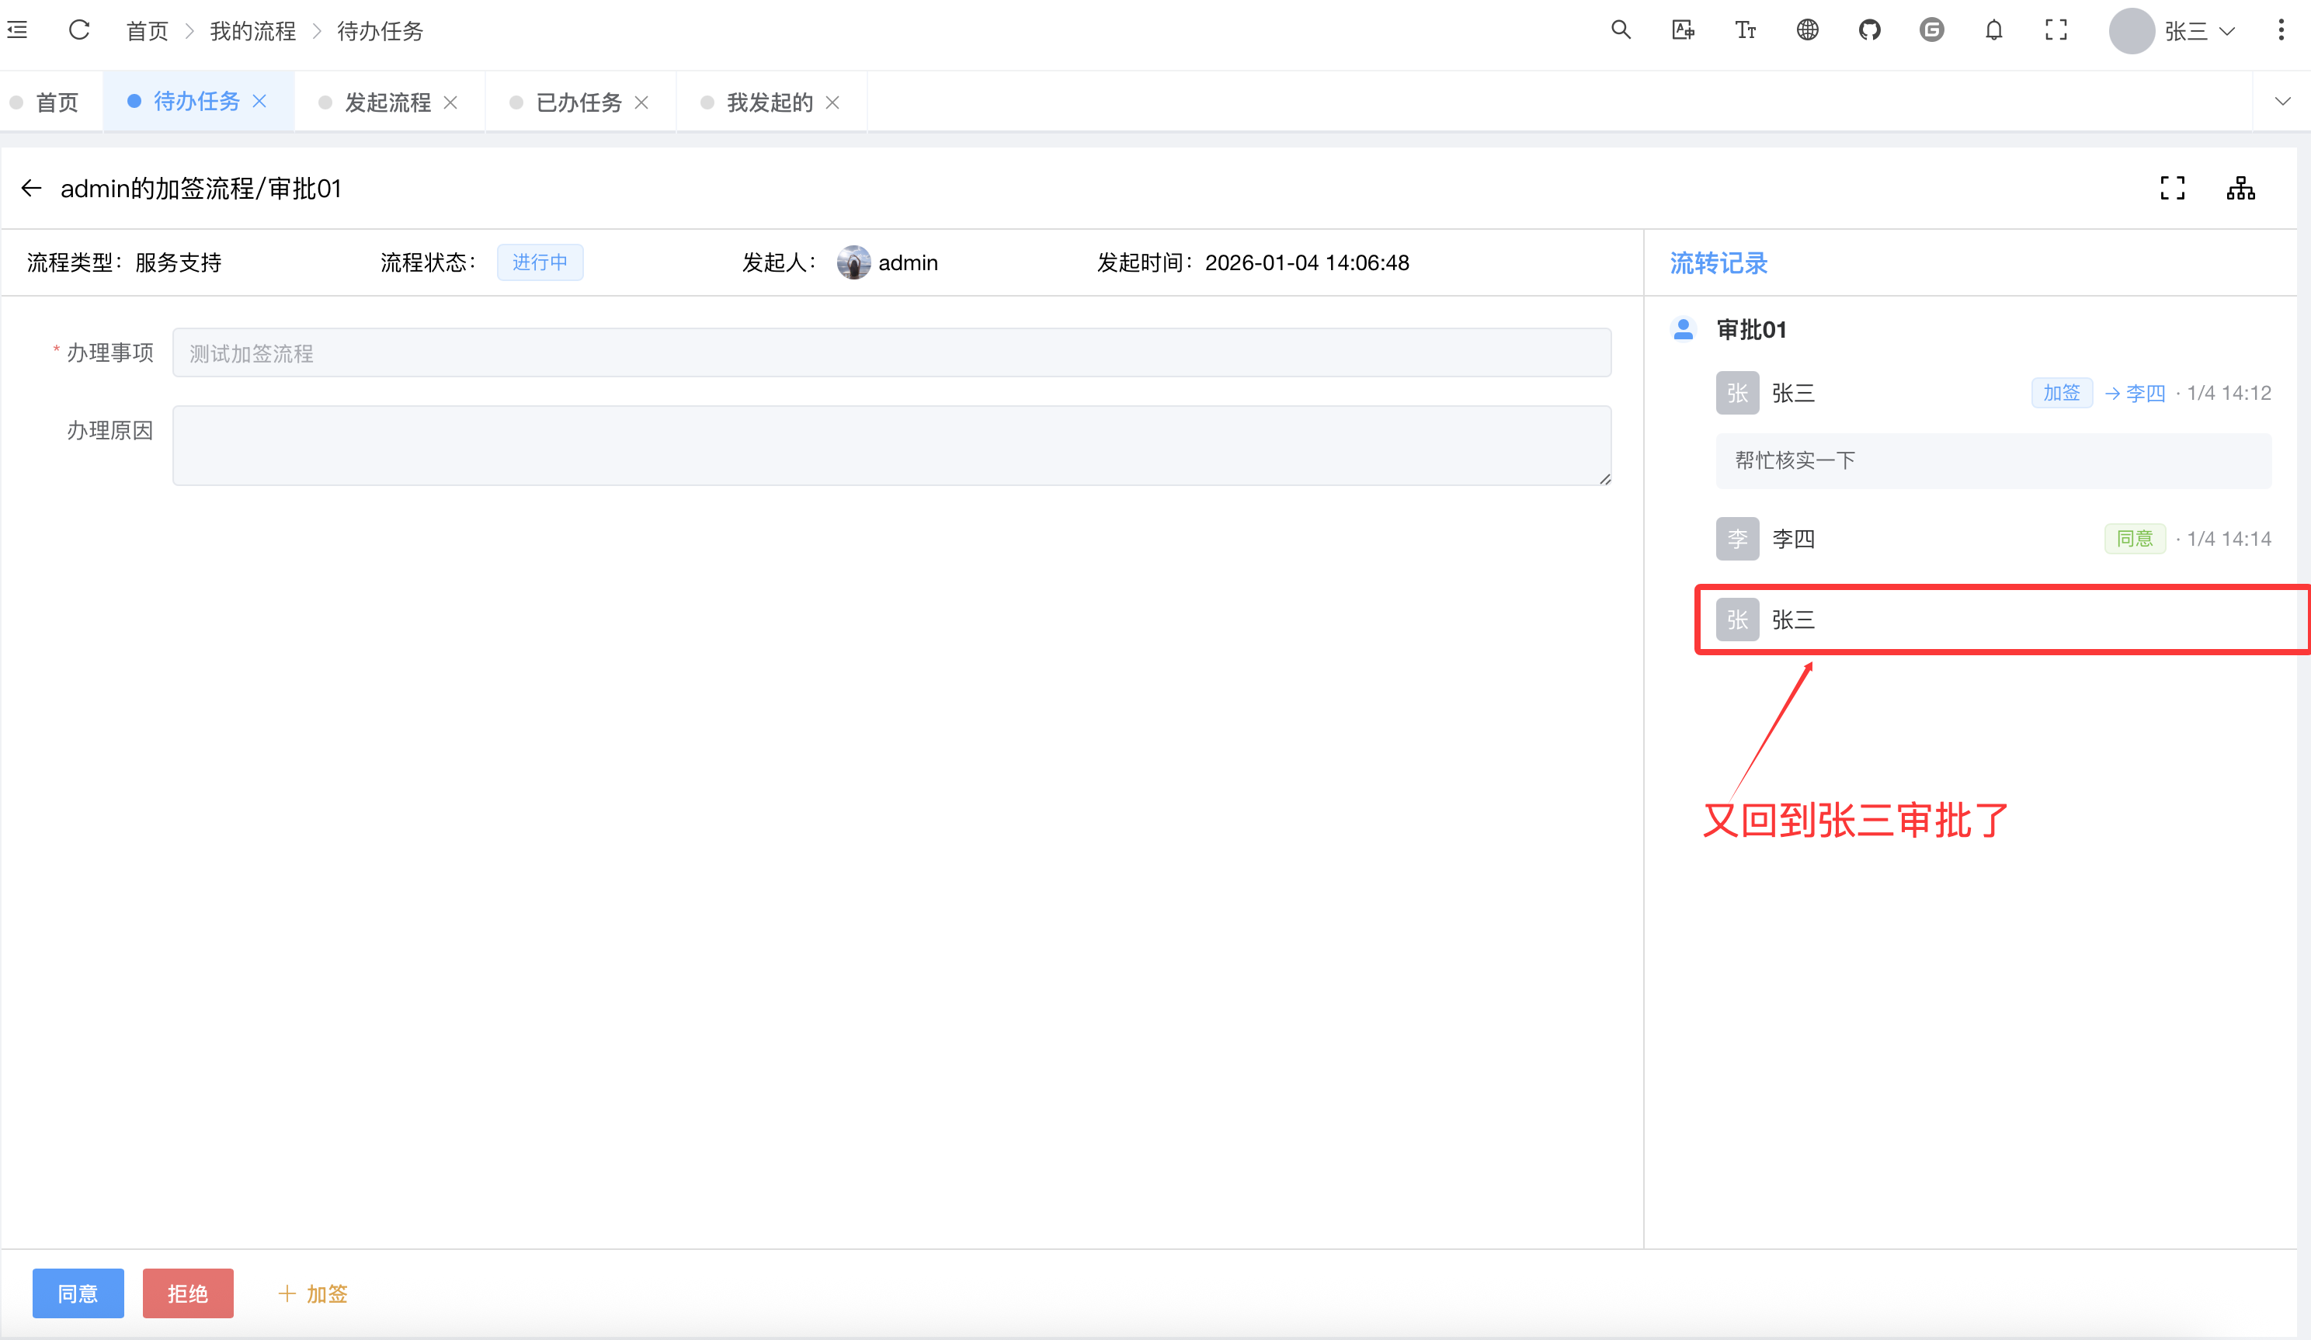Close the 发起流程 tab

pos(450,102)
